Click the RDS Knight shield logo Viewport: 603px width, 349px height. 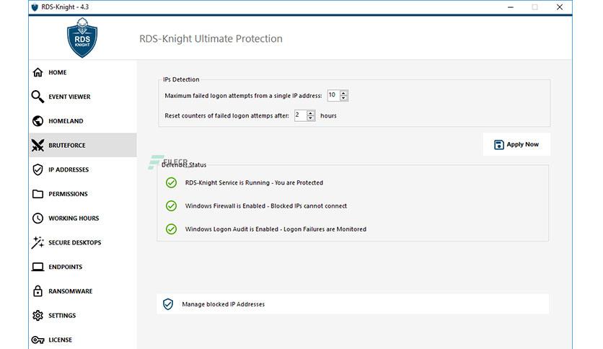(x=82, y=38)
